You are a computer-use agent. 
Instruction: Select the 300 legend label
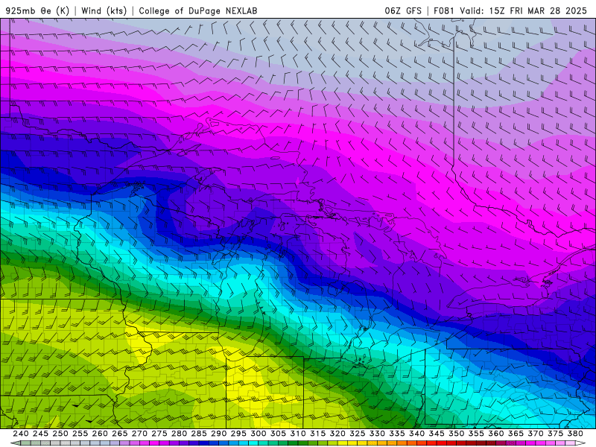point(258,434)
